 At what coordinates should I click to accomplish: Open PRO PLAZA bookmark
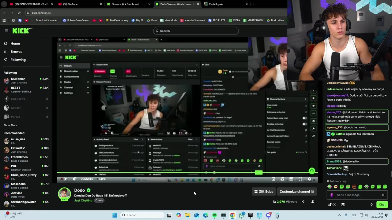[217, 20]
